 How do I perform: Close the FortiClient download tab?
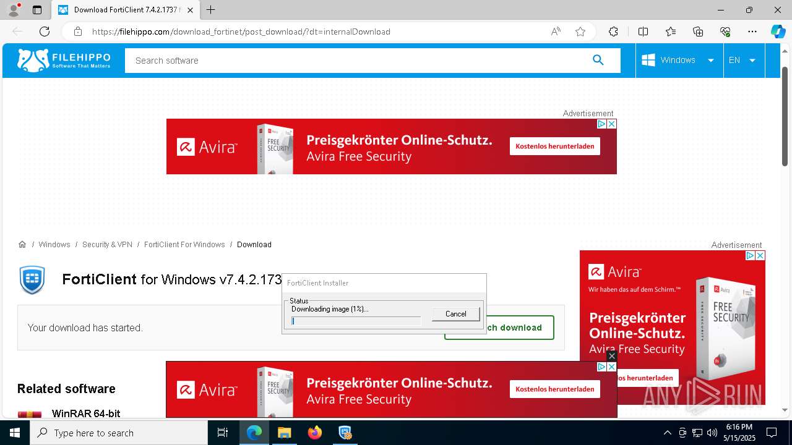190,10
